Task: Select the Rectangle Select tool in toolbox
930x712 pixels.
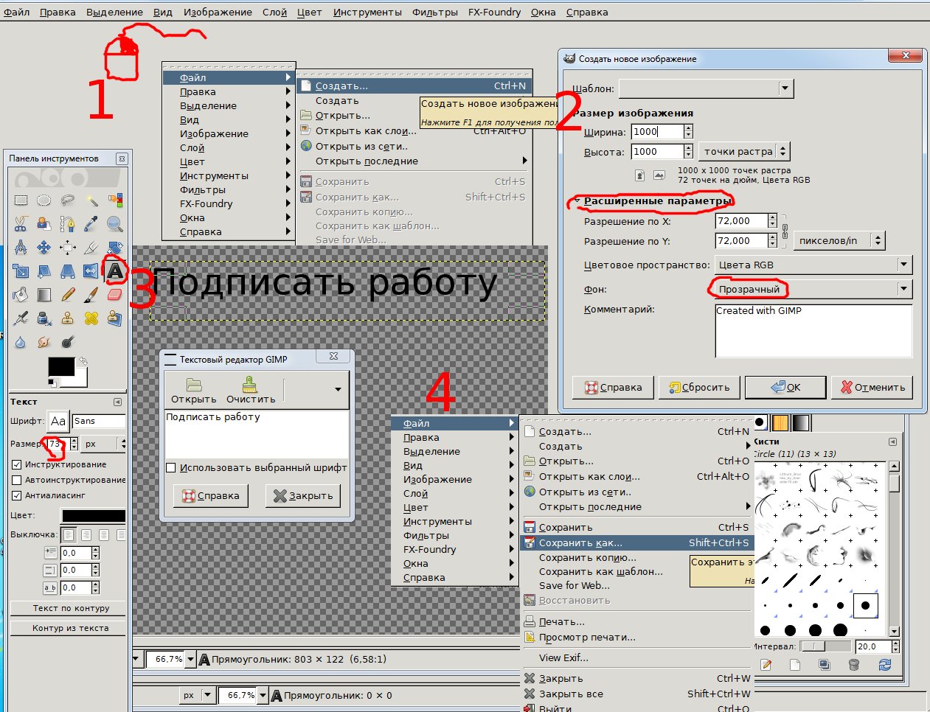Action: [x=21, y=200]
